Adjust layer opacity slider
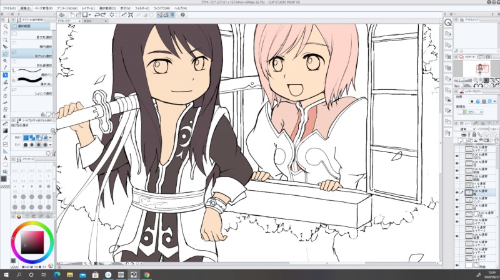500x280 pixels. [483, 129]
